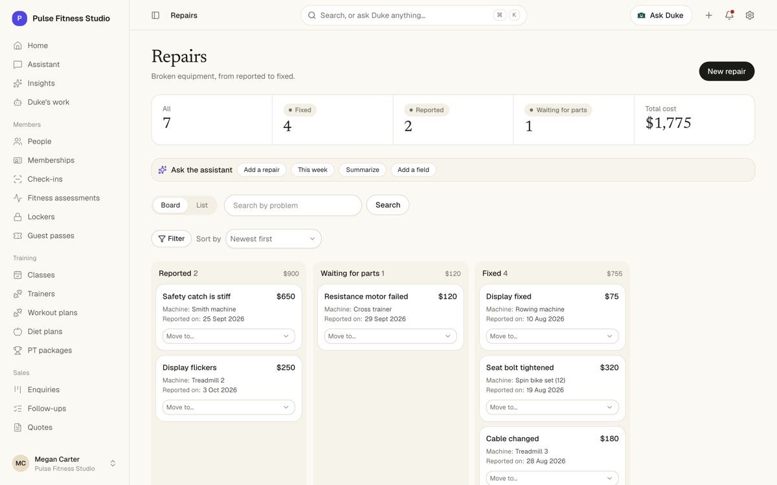Click the Classes calendar icon
The height and width of the screenshot is (485, 777).
pyautogui.click(x=17, y=275)
